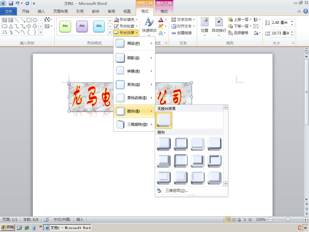This screenshot has height=232, width=309.
Task: Select the triangle shape icon
Action: 11,26
